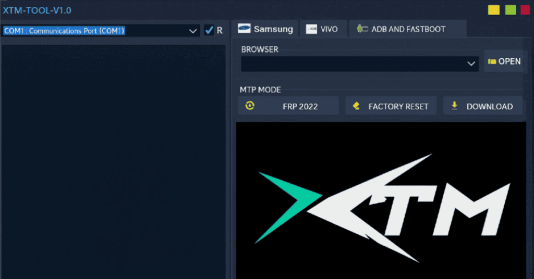The height and width of the screenshot is (279, 534).
Task: Expand the BROWSER dropdown arrow
Action: (471, 64)
